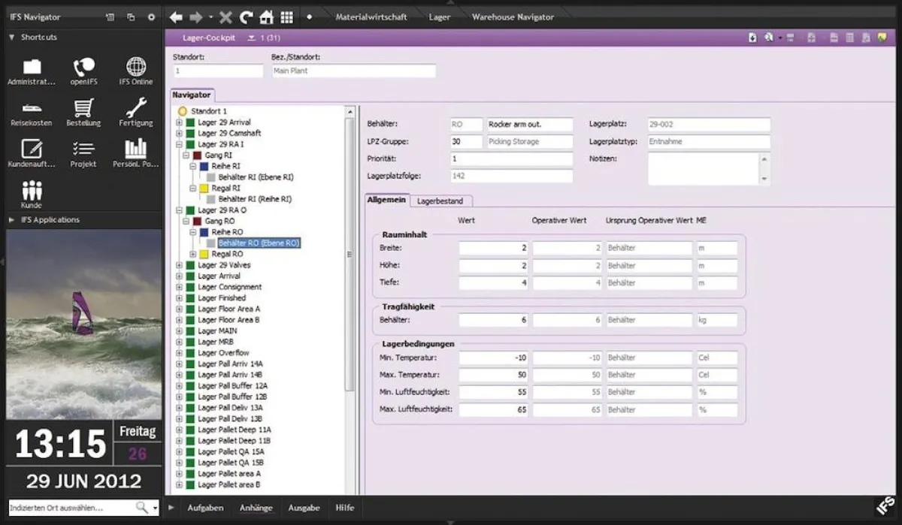This screenshot has width=902, height=525.
Task: Click the Hilfe button
Action: (x=345, y=508)
